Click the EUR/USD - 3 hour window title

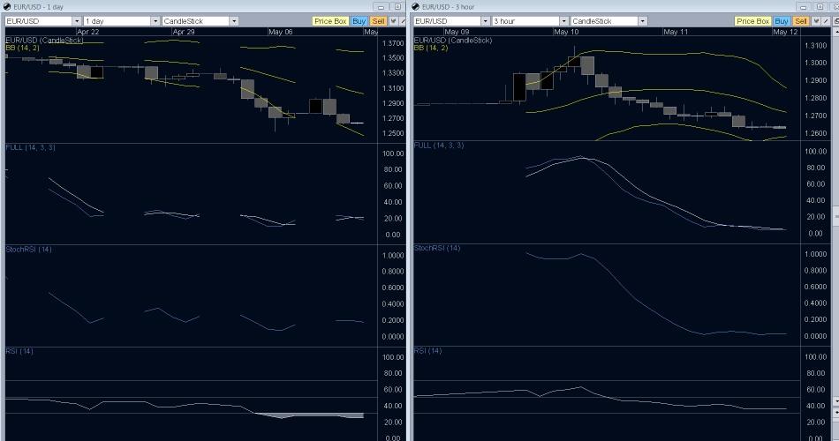click(x=448, y=7)
